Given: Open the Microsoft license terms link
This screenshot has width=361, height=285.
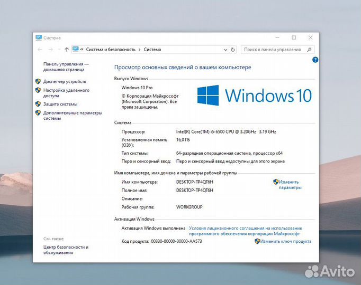Looking at the screenshot, I should 246,231.
